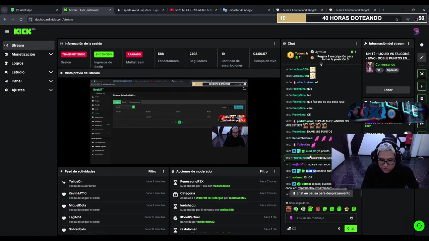The height and width of the screenshot is (241, 429).
Task: Open options menu for Información de la sesión
Action: click(275, 44)
